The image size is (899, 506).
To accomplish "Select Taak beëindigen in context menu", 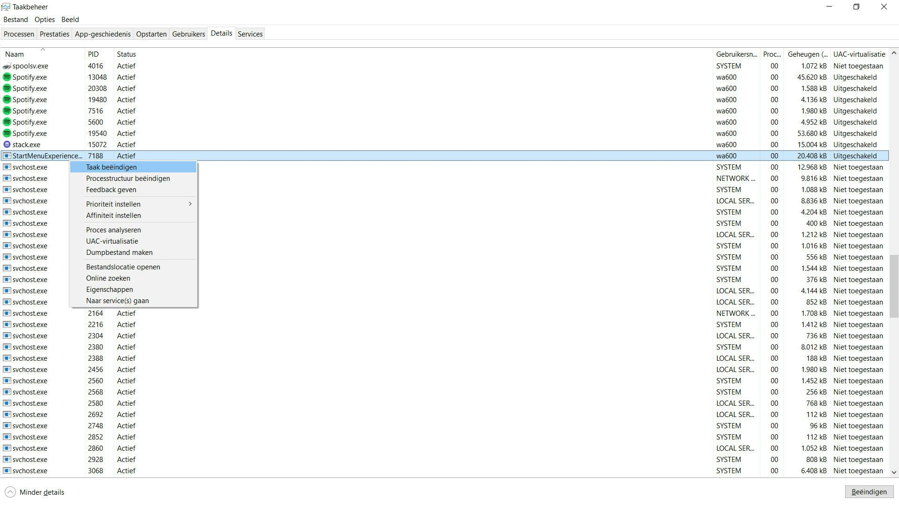I will 111,167.
